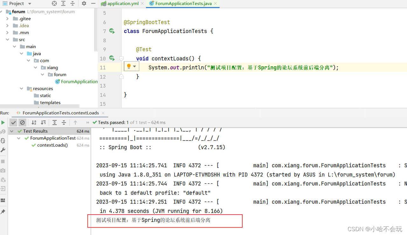Screen dimensions: 407x235
Task: Collapse the resources folder
Action: (x=21, y=88)
